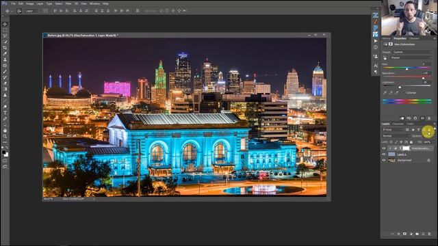Click the Lock all icon
The height and width of the screenshot is (246, 438).
coord(411,142)
